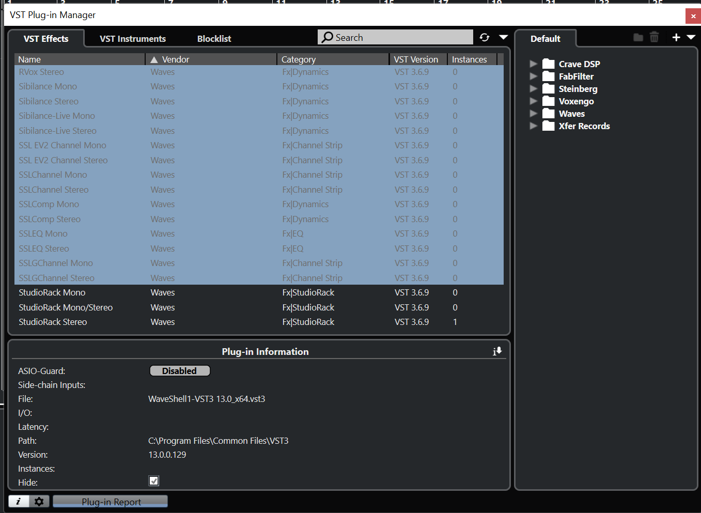The width and height of the screenshot is (701, 513).
Task: Select the RVox Stereo plug-in row
Action: point(259,72)
